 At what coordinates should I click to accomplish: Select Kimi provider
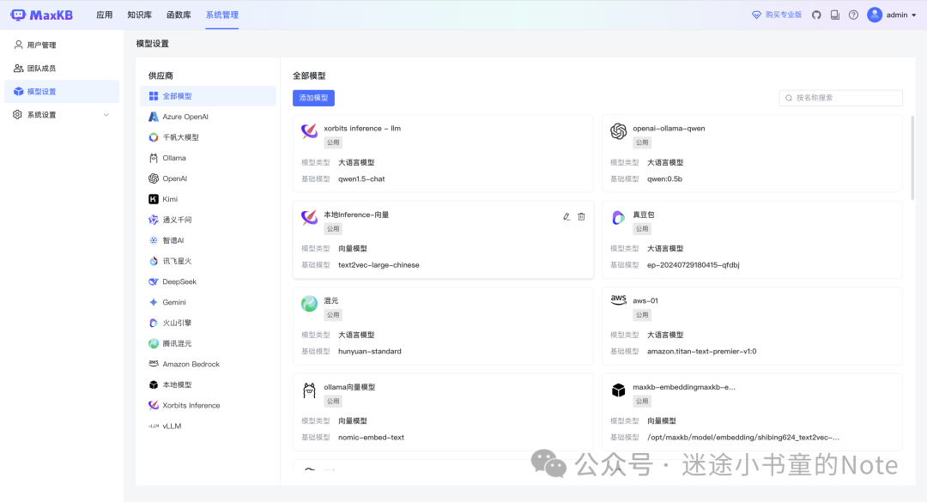[208, 199]
